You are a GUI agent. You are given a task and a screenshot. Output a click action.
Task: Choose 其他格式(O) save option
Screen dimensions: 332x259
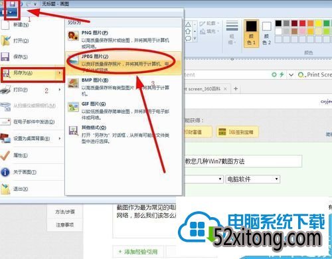coord(124,134)
